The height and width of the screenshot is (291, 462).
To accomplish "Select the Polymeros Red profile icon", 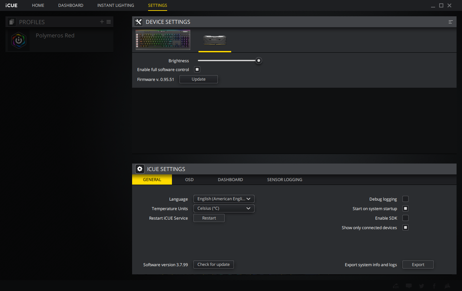I will tap(18, 40).
